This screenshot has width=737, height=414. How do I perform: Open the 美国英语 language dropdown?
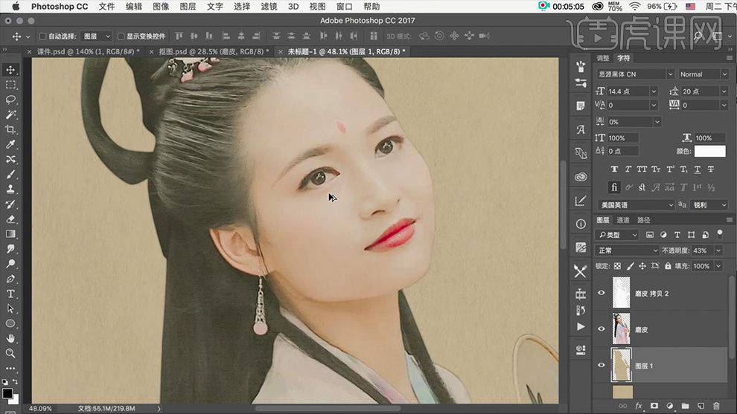(x=636, y=205)
